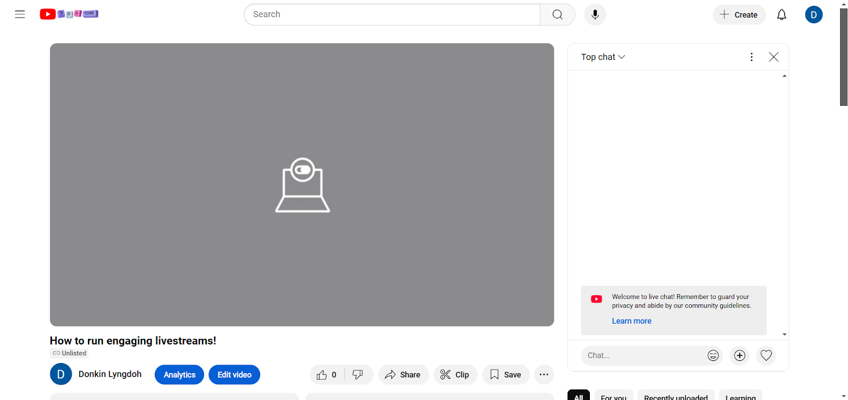848x400 pixels.
Task: Close the live chat panel
Action: point(774,57)
